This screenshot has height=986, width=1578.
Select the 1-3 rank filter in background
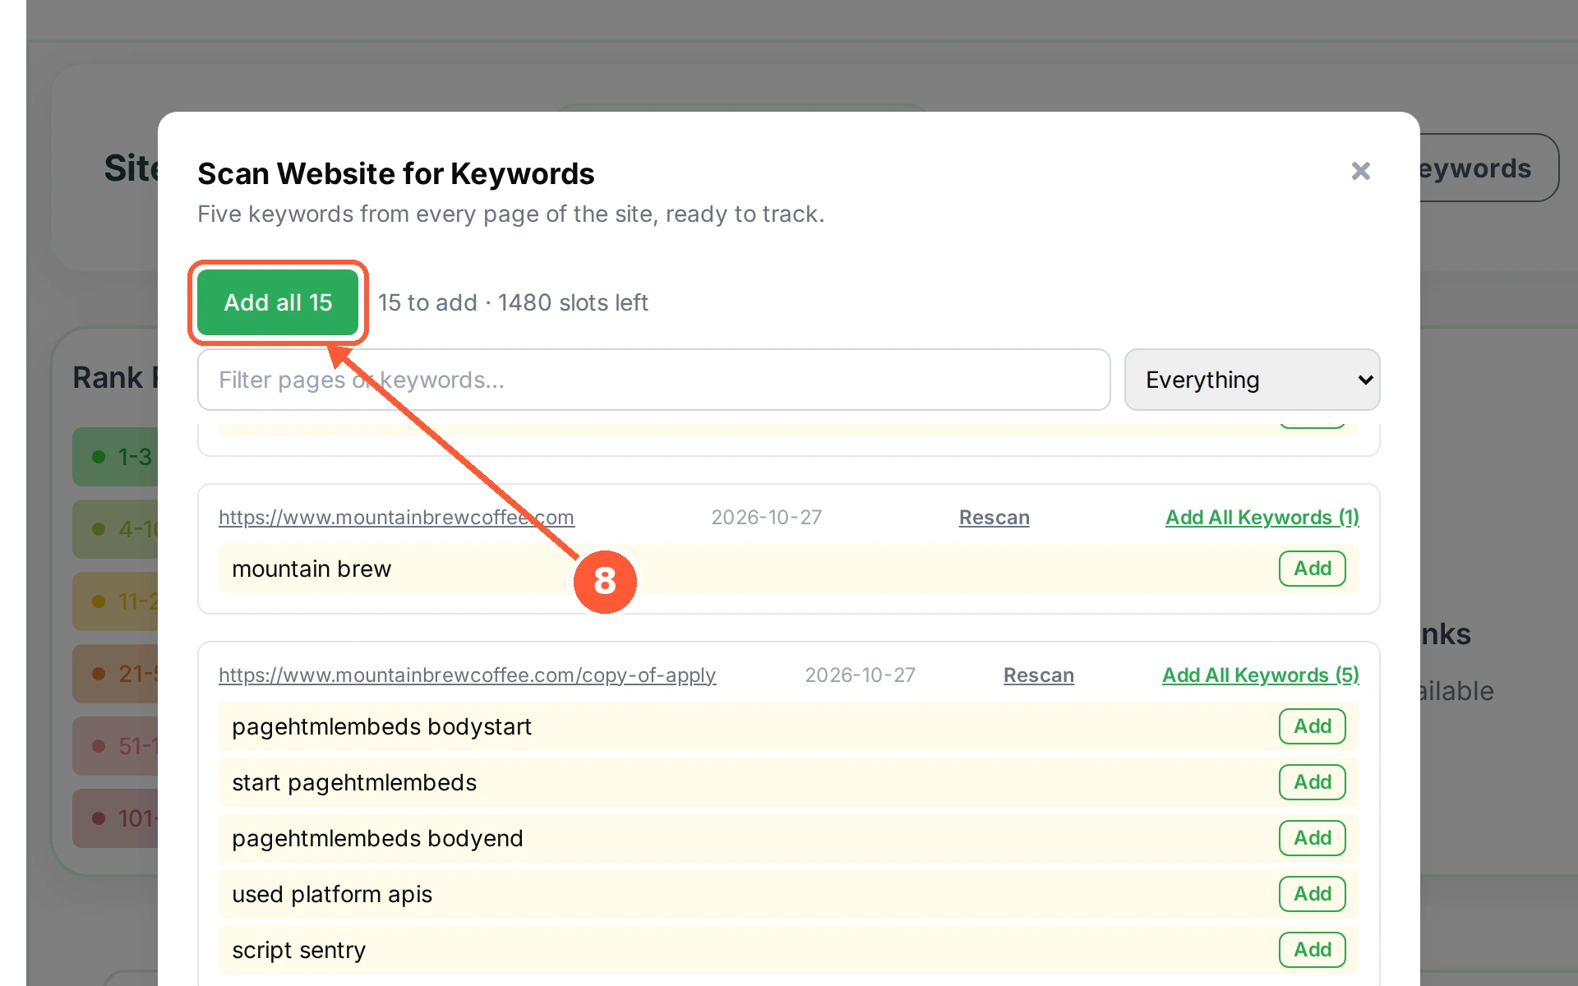click(x=115, y=457)
